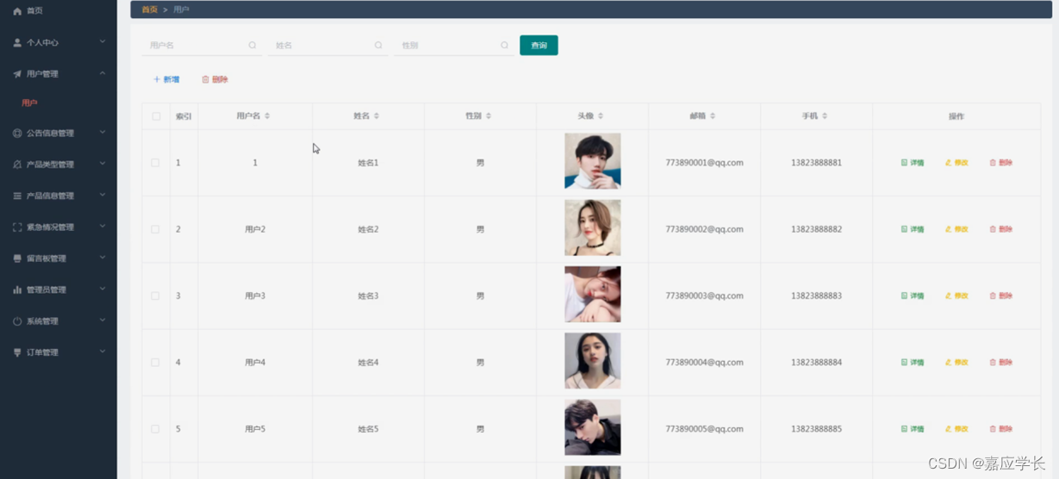Screen dimensions: 1059x479
Task: Open the 产品信息管理 menu label
Action: click(50, 196)
